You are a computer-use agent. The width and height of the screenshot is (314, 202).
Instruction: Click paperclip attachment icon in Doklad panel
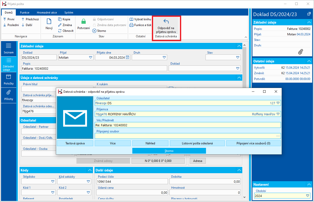click(300, 51)
